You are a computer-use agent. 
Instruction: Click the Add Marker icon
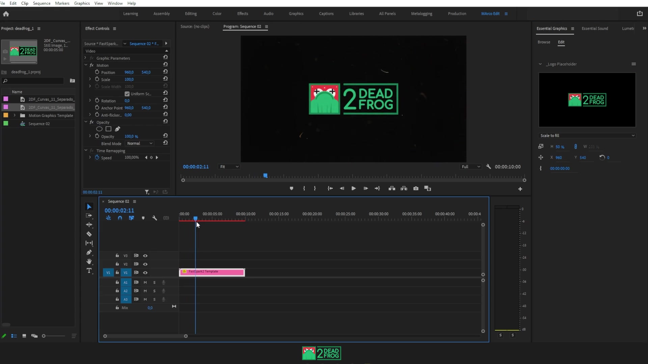pyautogui.click(x=292, y=188)
